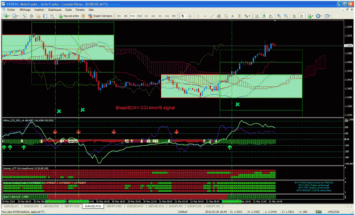Expand the Periods dropdown arrow
The height and width of the screenshot is (215, 355).
(321, 16)
